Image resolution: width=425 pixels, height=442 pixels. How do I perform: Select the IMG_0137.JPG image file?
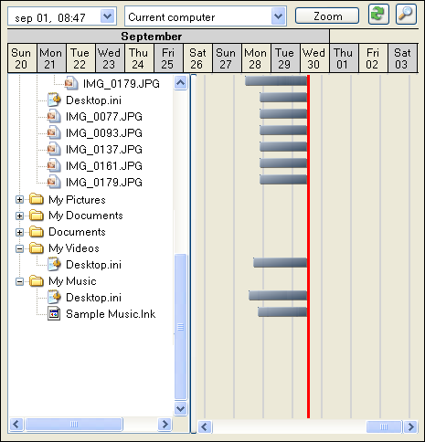pyautogui.click(x=104, y=150)
